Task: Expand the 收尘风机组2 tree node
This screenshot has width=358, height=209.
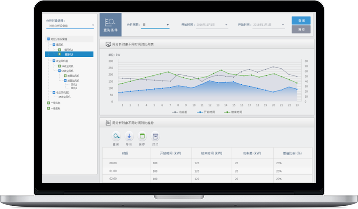Action: (x=54, y=92)
